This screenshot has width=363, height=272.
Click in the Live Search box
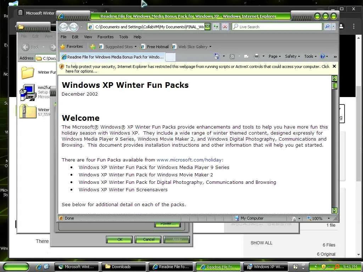click(x=277, y=27)
